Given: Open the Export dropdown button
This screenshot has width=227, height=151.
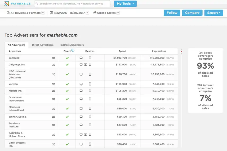Looking at the screenshot, I should click(x=213, y=13).
